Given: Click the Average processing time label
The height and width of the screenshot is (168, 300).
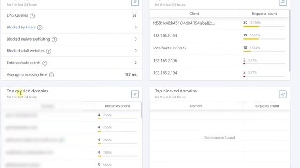Looking at the screenshot, I should pos(27,75).
